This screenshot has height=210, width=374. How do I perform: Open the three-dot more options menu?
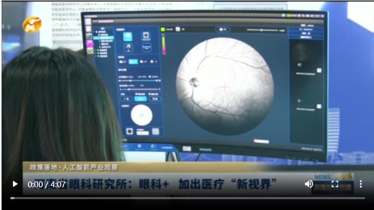click(361, 184)
